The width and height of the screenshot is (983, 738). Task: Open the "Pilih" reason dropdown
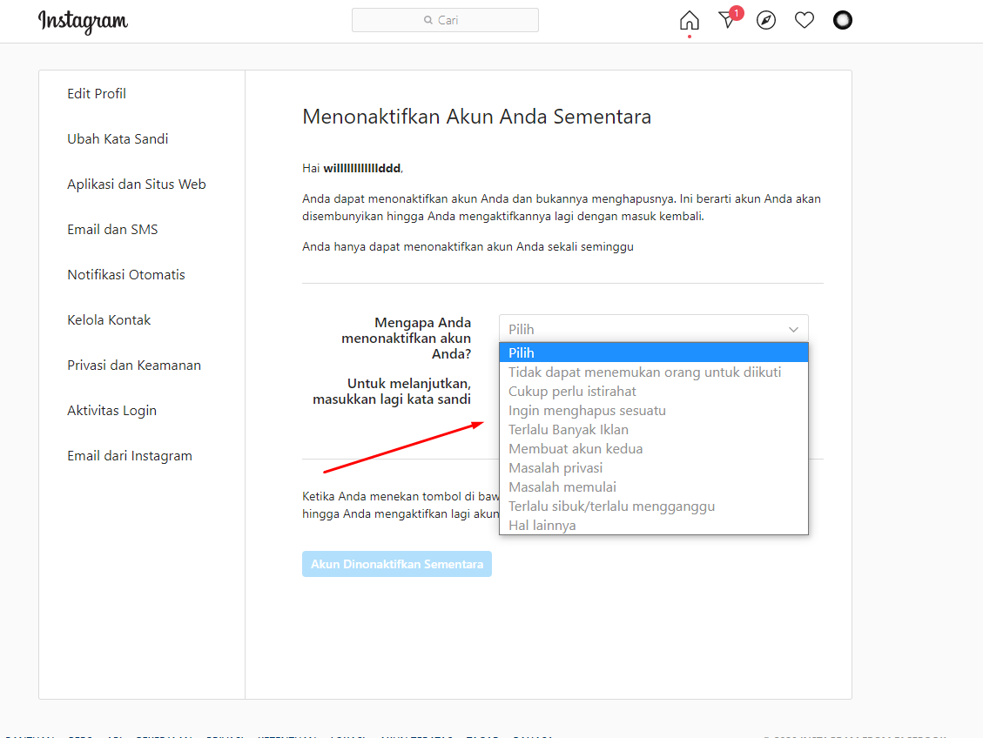(653, 328)
